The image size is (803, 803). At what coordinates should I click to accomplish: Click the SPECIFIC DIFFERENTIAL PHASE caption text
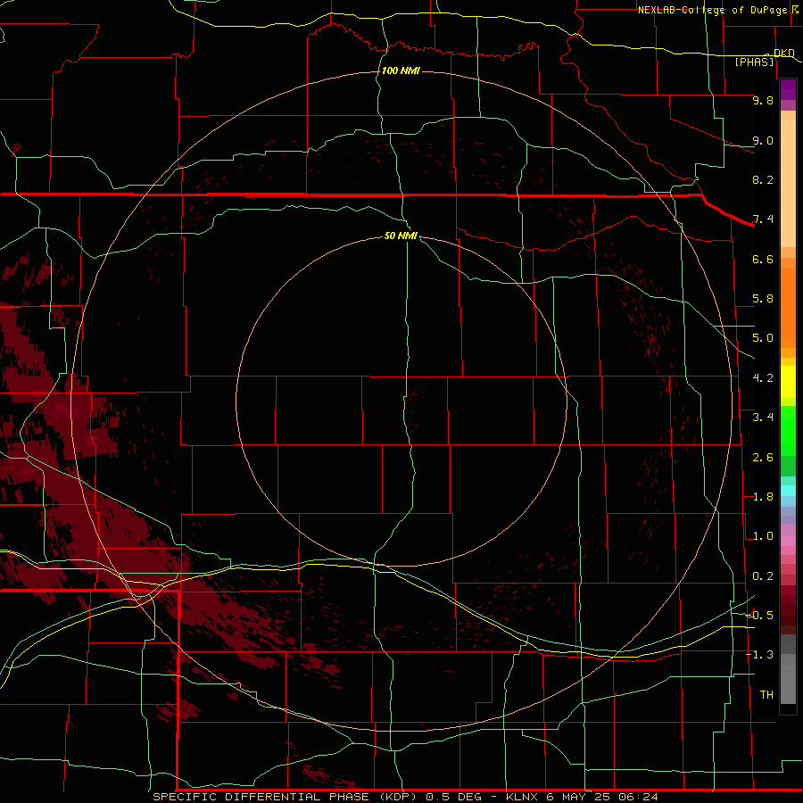point(261,797)
